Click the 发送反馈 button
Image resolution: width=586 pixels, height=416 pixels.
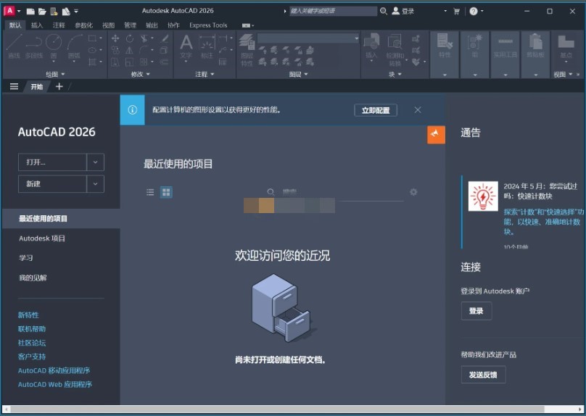[x=483, y=375]
